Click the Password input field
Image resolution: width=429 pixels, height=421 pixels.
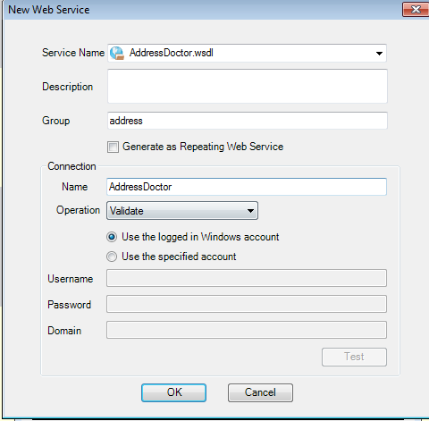pyautogui.click(x=247, y=304)
